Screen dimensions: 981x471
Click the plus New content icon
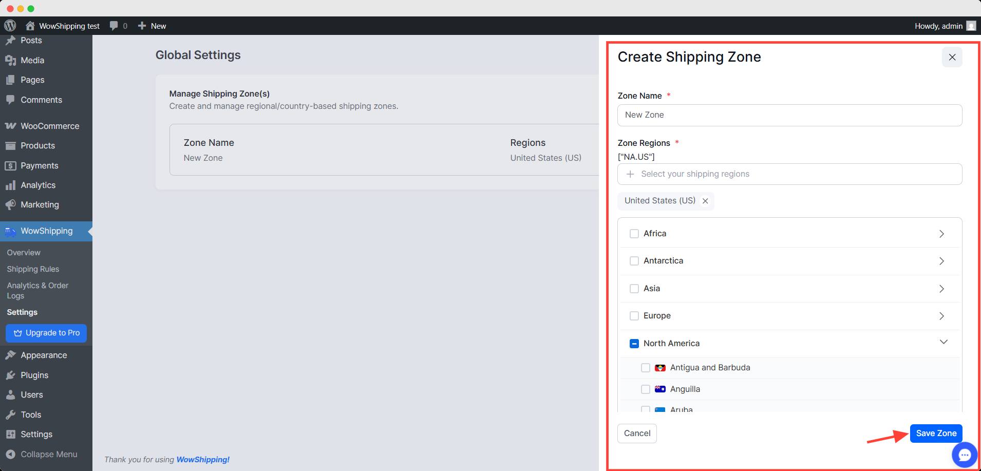click(142, 26)
